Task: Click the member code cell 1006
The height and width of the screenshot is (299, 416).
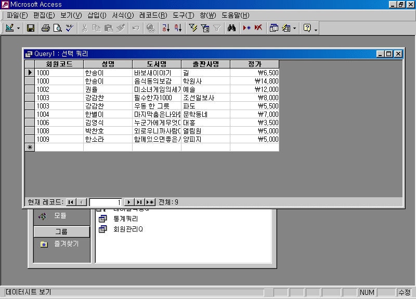Action: coord(59,123)
